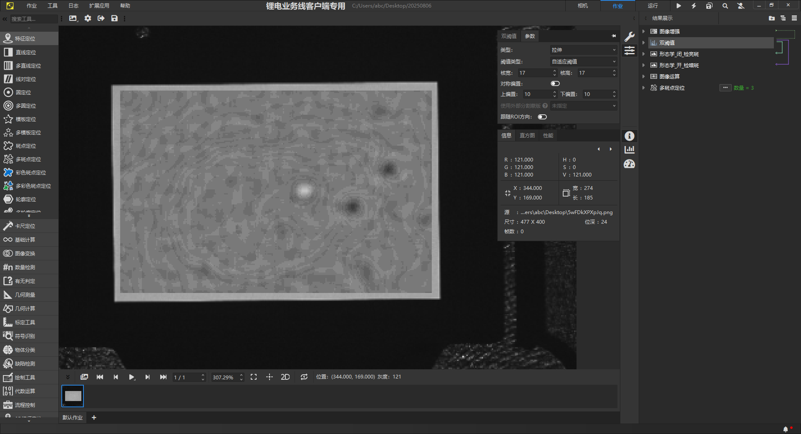Click the fit-to-window icon below the image
Viewport: 801px width, 434px height.
(254, 377)
